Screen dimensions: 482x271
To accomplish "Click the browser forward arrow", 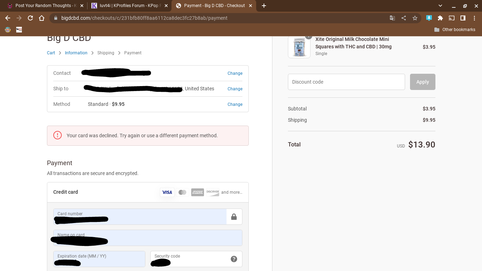I will coord(19,18).
